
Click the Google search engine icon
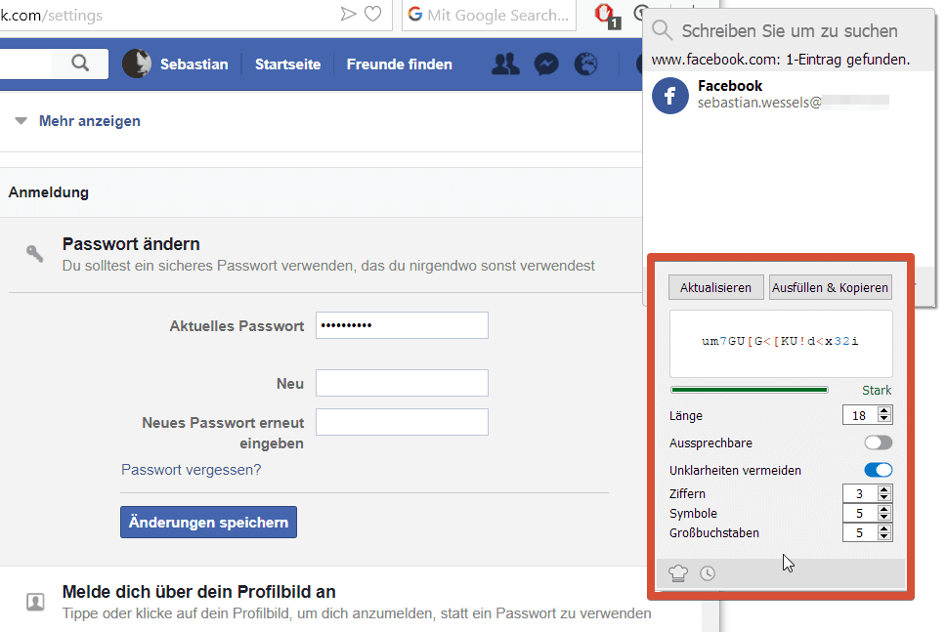point(415,15)
